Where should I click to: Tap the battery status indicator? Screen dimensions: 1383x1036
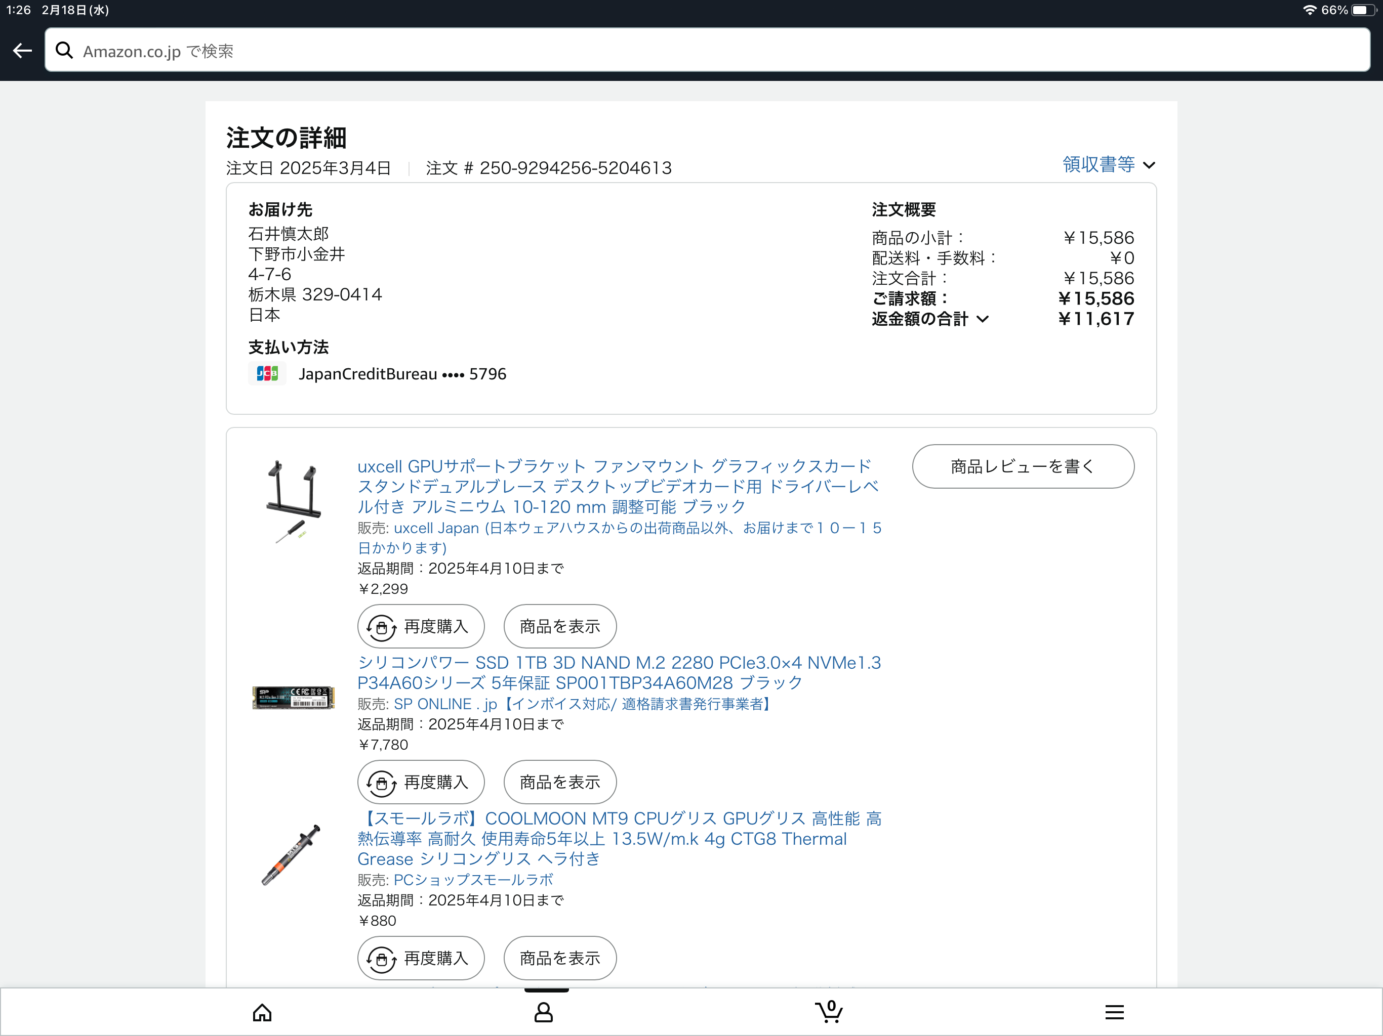point(1363,10)
